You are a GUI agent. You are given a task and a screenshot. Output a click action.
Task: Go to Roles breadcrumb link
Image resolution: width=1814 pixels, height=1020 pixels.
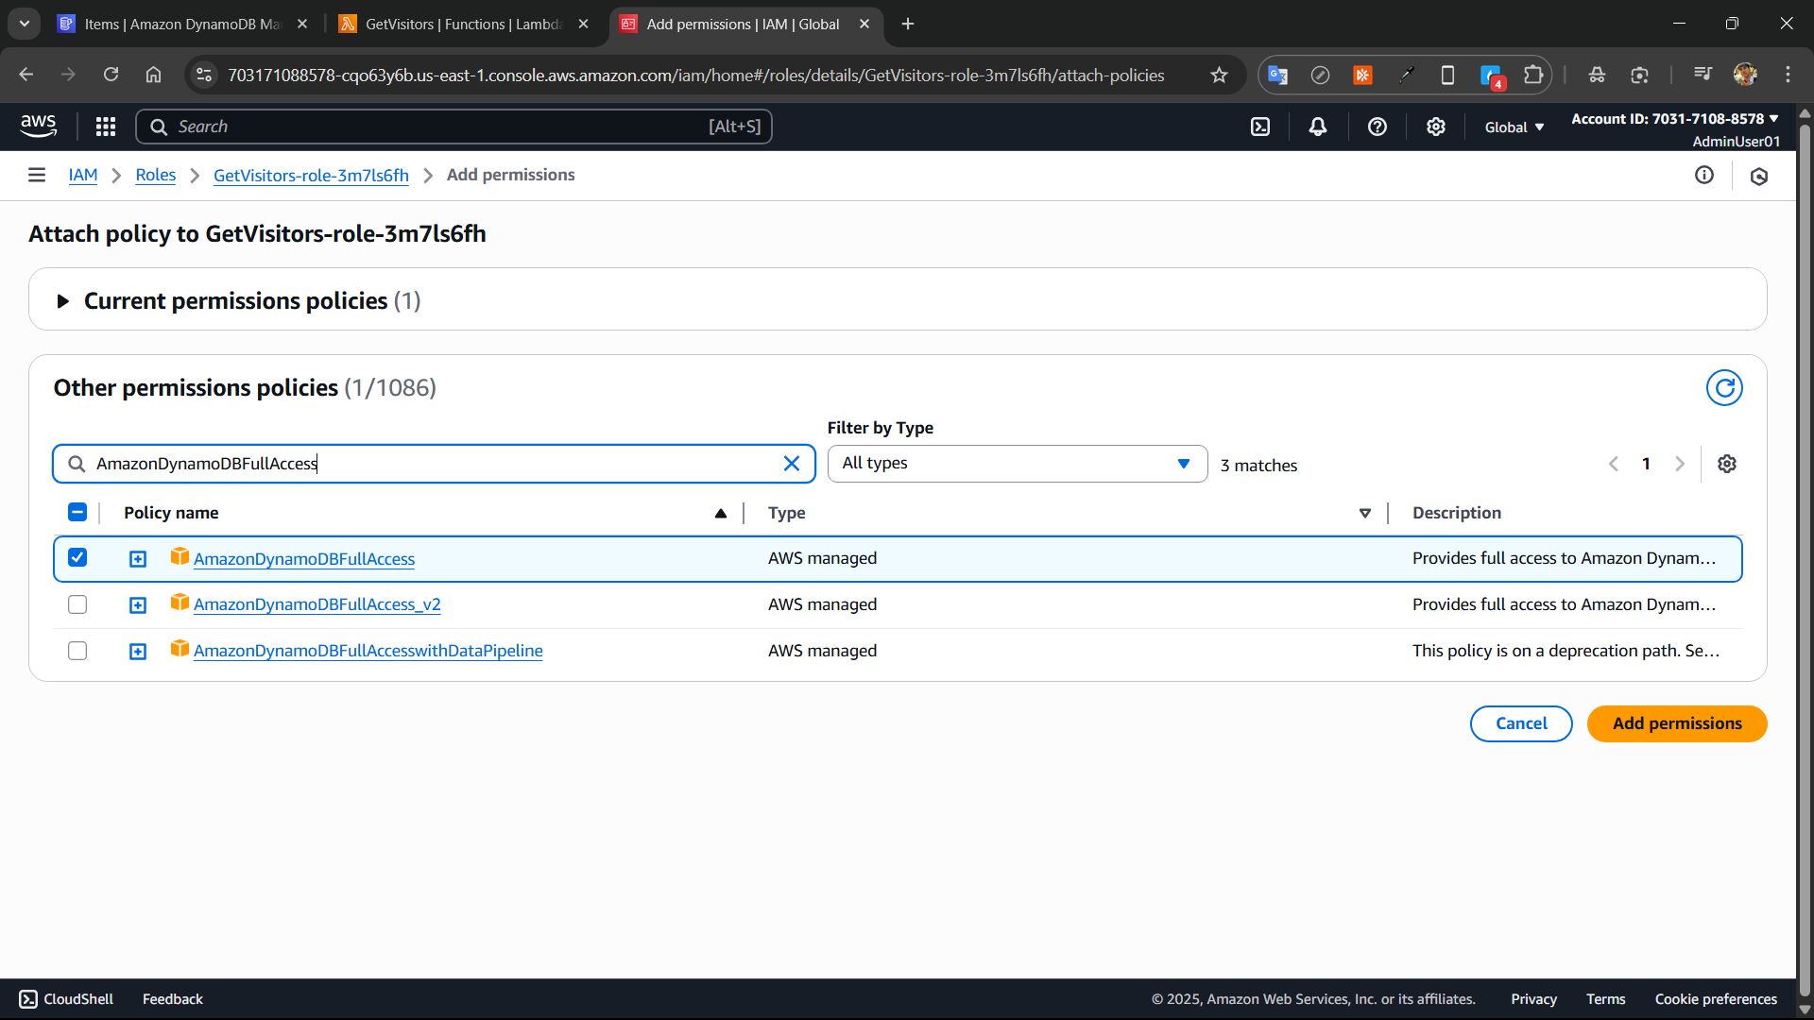pyautogui.click(x=156, y=175)
